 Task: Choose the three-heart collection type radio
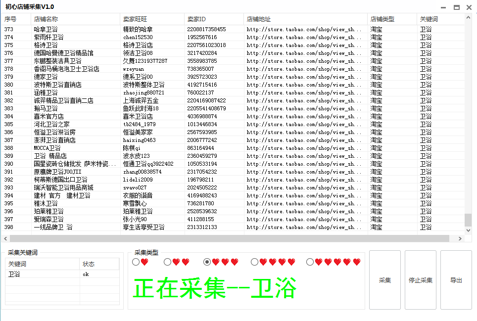207,262
